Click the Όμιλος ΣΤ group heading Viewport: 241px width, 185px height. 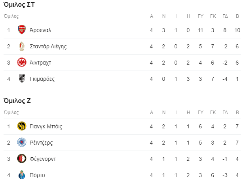point(19,5)
